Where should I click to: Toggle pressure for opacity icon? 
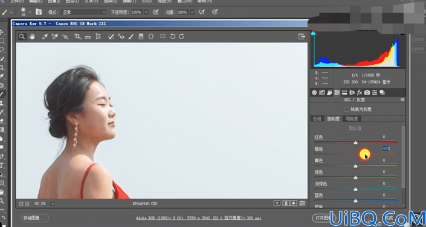click(x=156, y=12)
